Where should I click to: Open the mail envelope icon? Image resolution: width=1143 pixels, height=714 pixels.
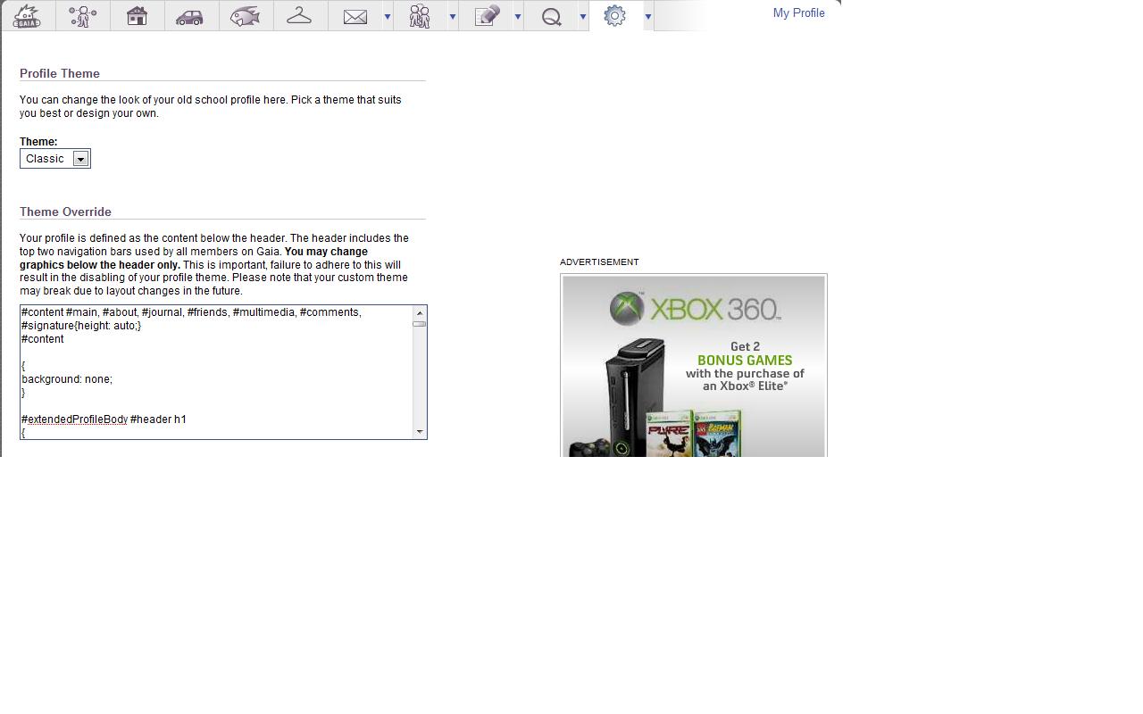point(355,17)
